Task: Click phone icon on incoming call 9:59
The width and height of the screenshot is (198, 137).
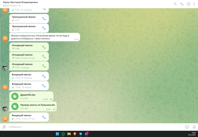Action: click(x=44, y=76)
